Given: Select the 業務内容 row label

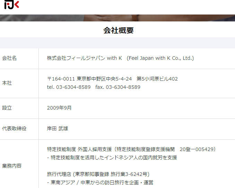Looking at the screenshot, I should (12, 166).
